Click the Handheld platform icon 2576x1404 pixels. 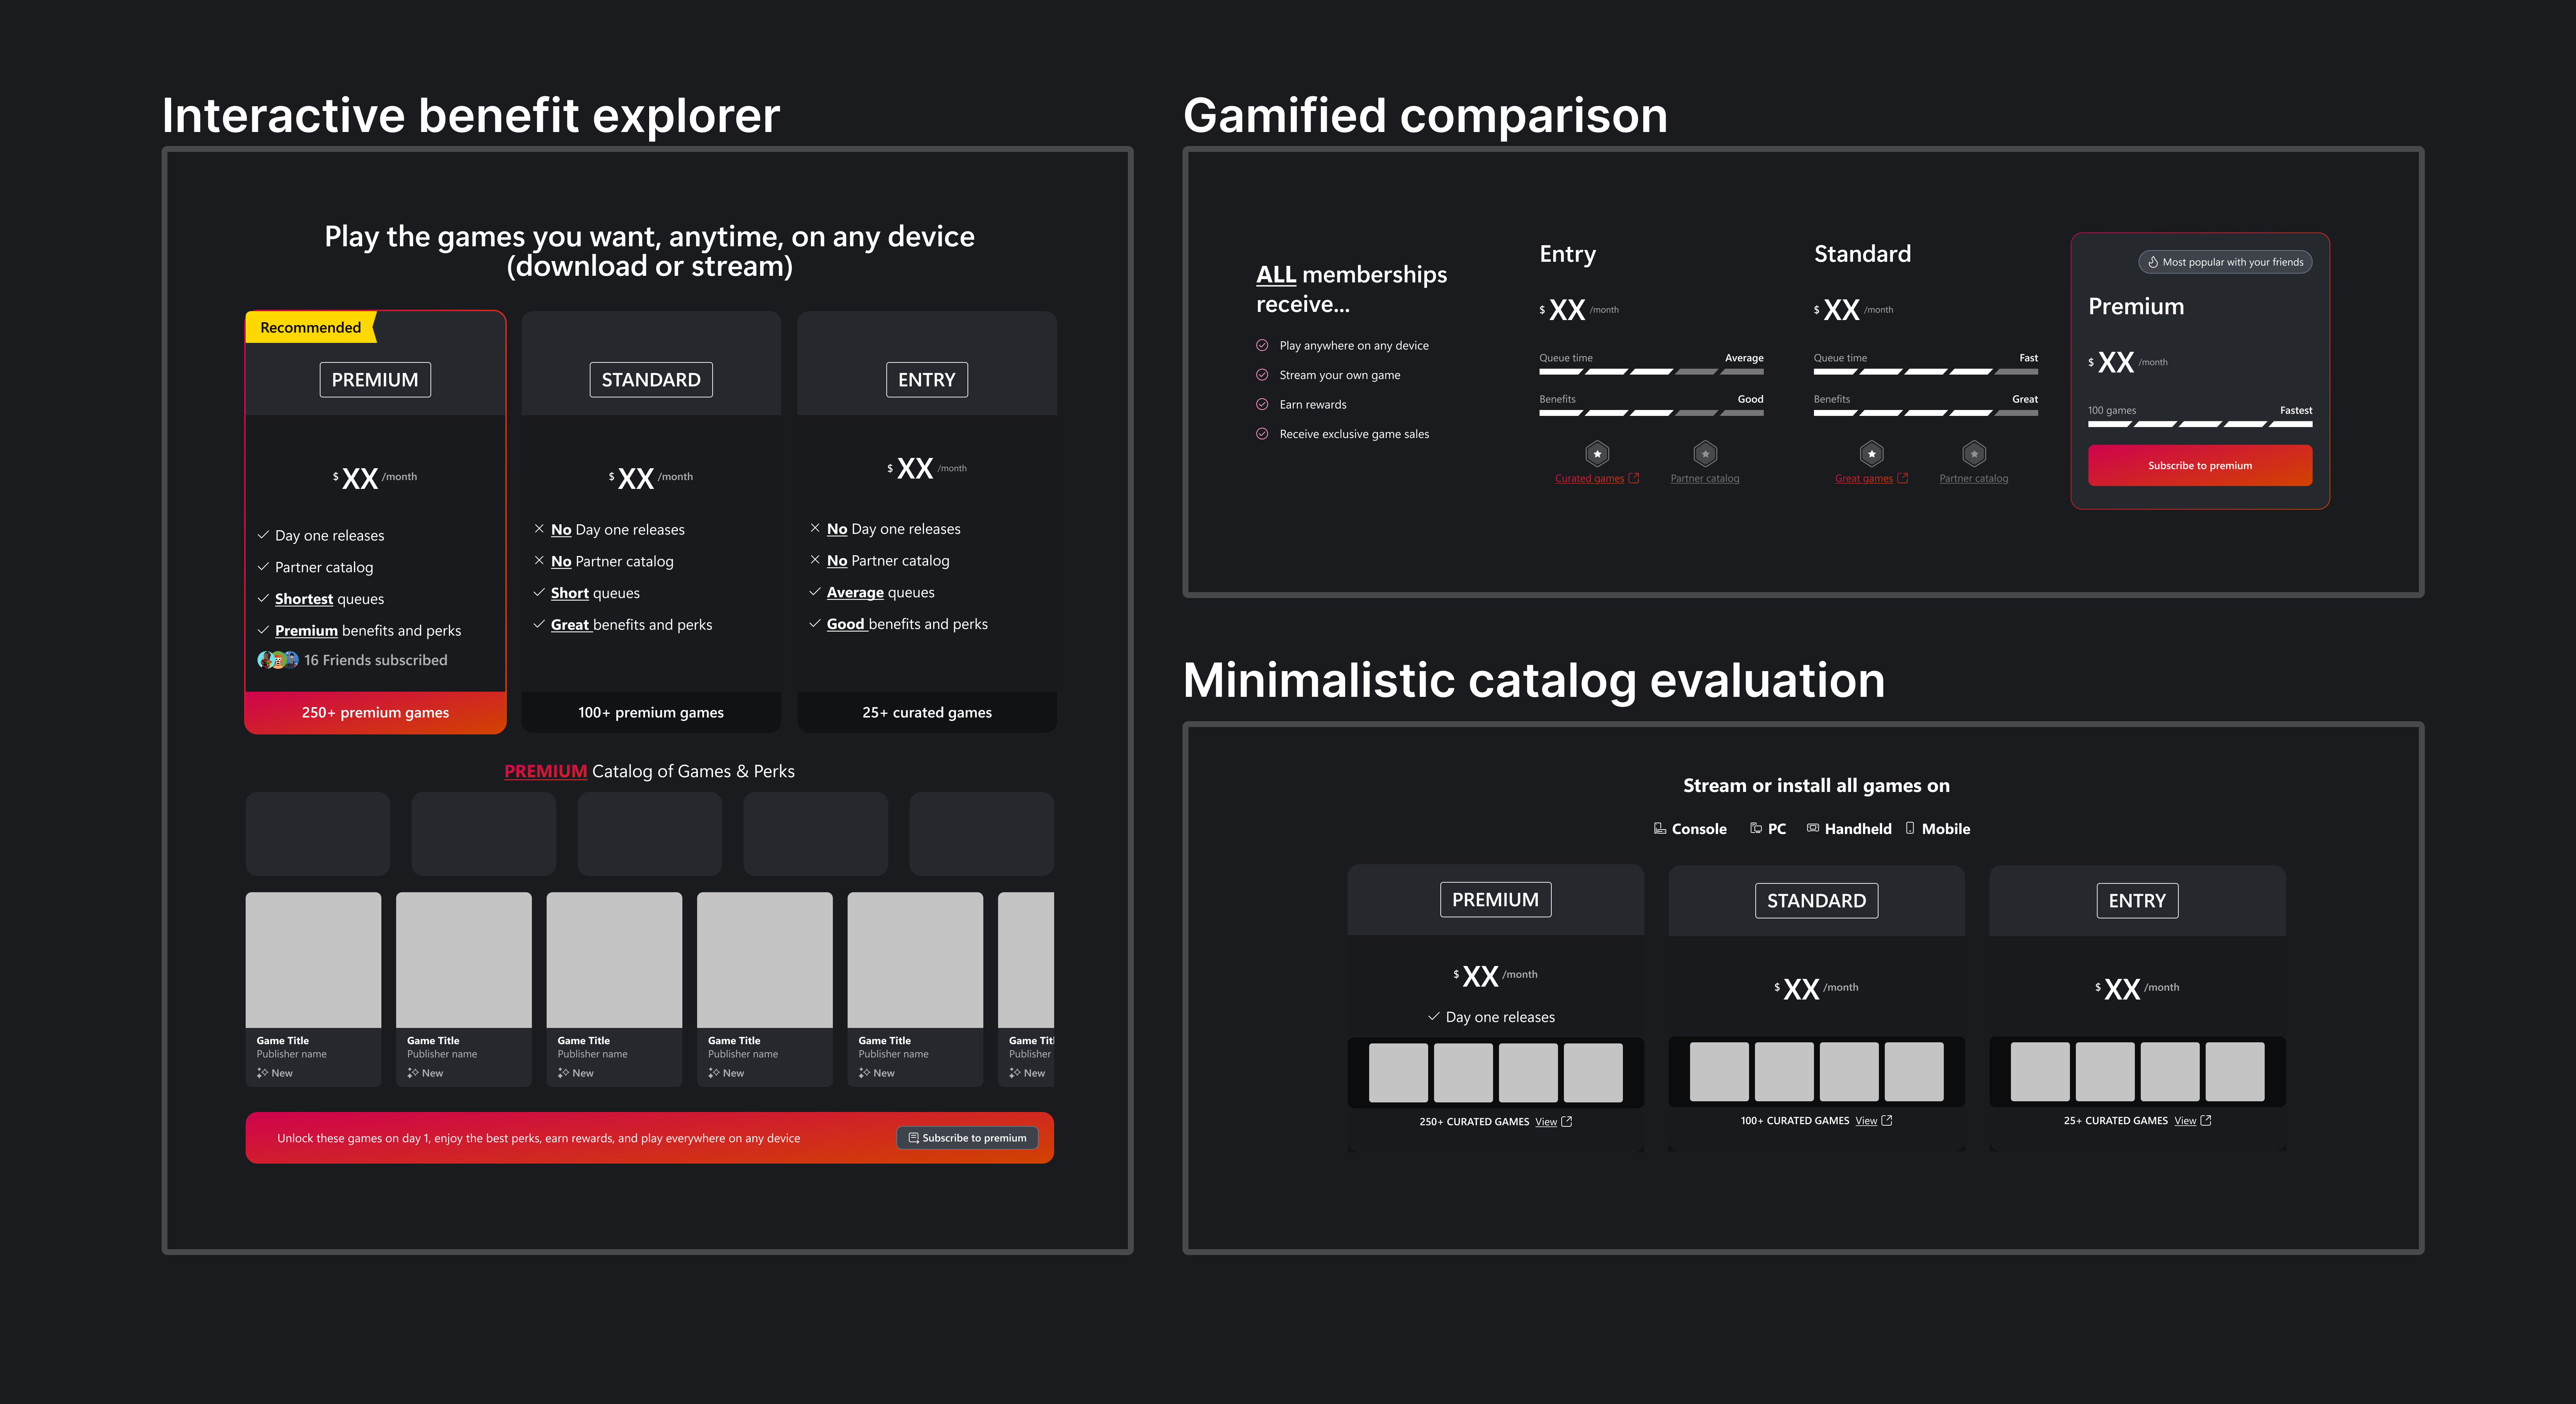pos(1813,828)
